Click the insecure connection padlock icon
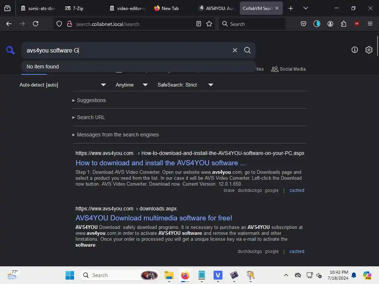Image resolution: width=379 pixels, height=284 pixels. 70,24
